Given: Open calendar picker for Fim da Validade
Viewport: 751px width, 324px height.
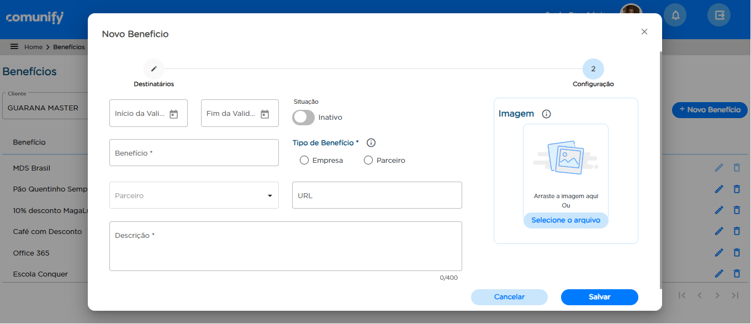Looking at the screenshot, I should [x=265, y=114].
